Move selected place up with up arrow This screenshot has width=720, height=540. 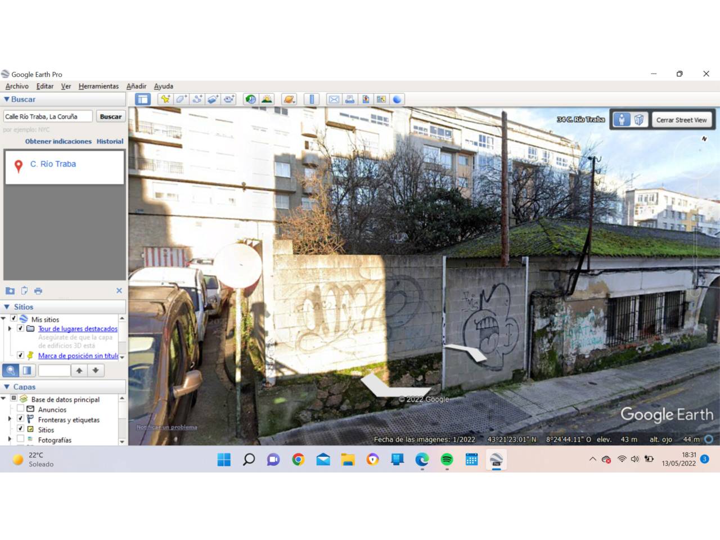click(x=79, y=371)
